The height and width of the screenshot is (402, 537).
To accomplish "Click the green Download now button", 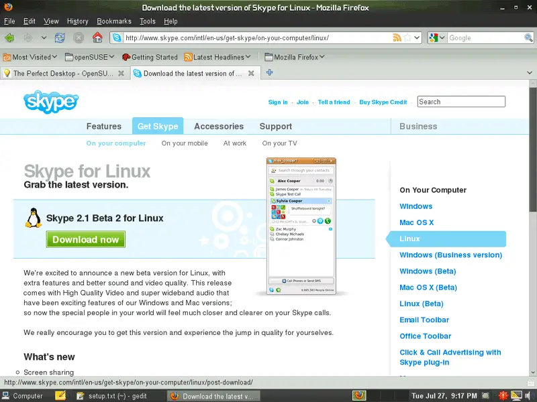I will 86,239.
